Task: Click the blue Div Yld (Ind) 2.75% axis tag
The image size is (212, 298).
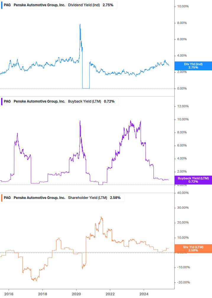Action: 193,66
